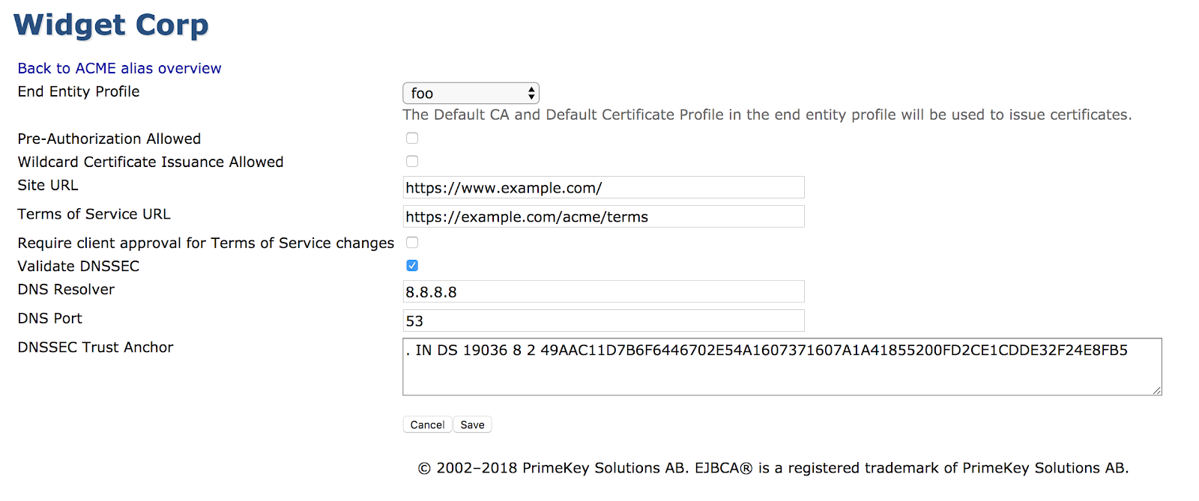Screen dimensions: 1199x501
Task: Click the textarea resize handle
Action: click(x=1156, y=389)
